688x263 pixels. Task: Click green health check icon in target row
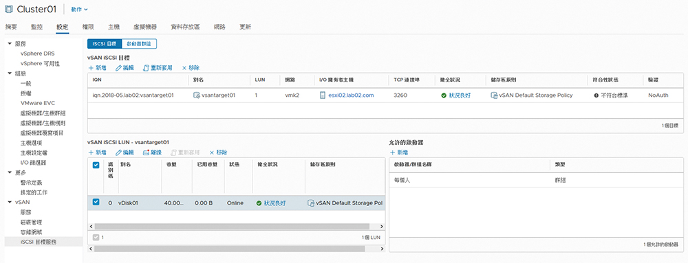pos(444,95)
